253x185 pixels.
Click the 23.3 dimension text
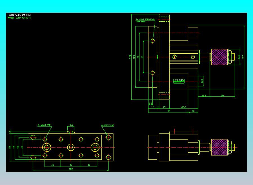click(204, 96)
